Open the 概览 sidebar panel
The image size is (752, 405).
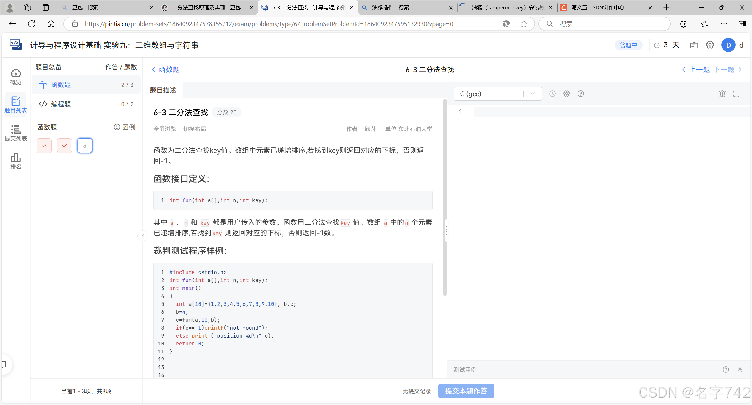click(16, 77)
